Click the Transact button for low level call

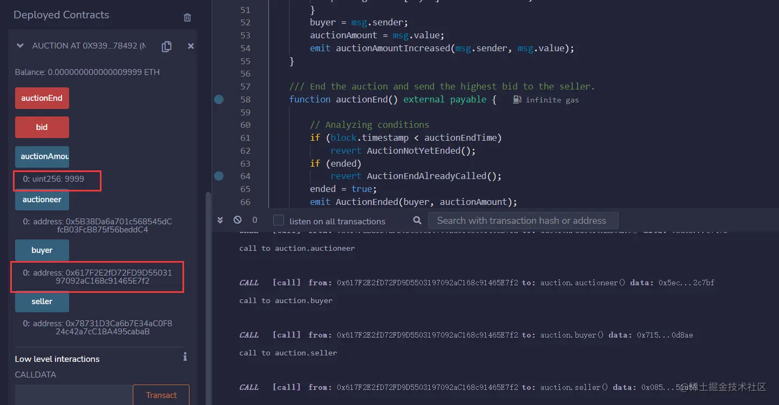pyautogui.click(x=161, y=395)
